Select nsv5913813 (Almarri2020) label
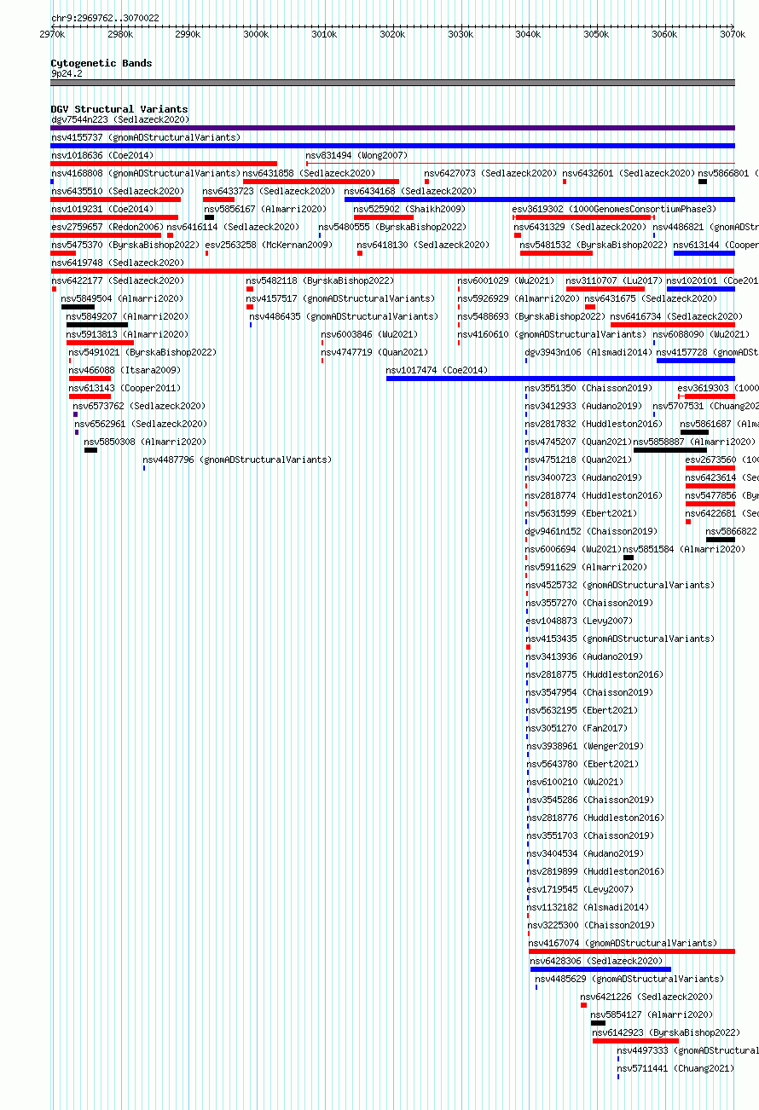The image size is (759, 1110). [128, 334]
